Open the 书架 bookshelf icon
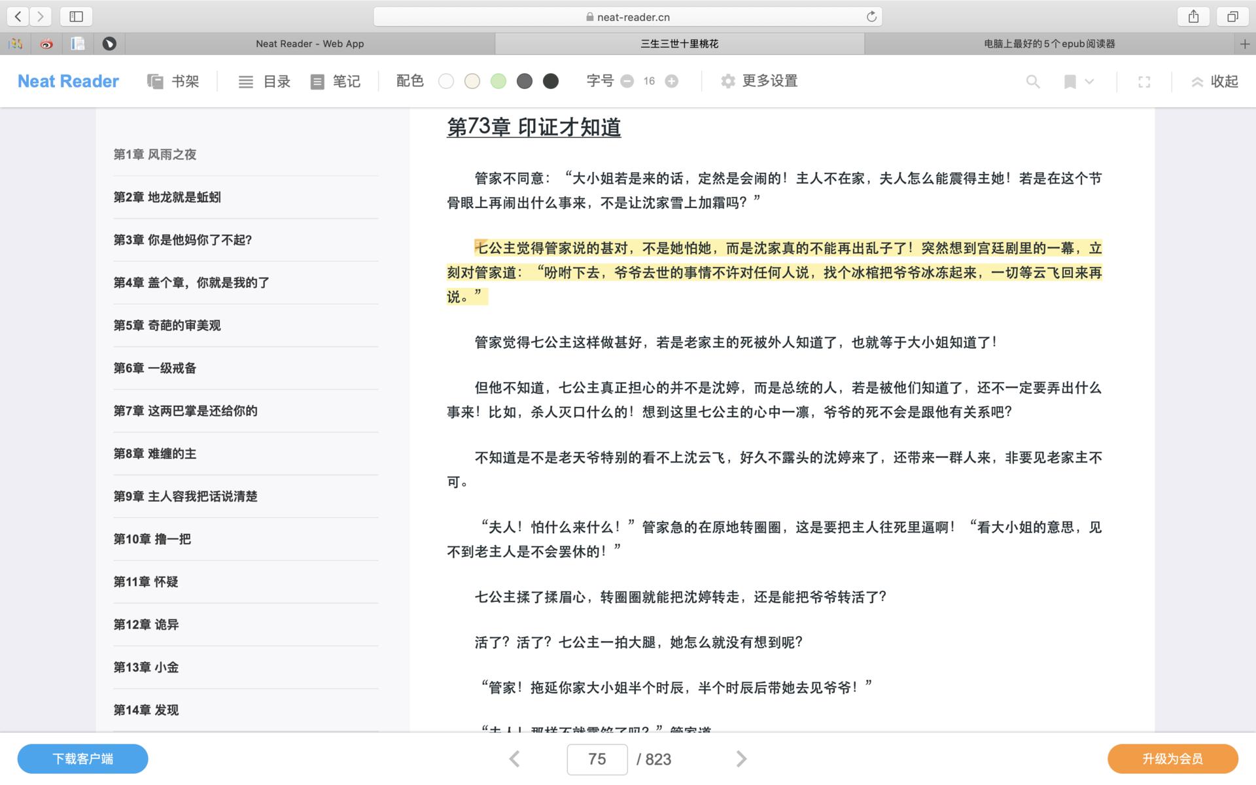The image size is (1256, 785). tap(156, 81)
